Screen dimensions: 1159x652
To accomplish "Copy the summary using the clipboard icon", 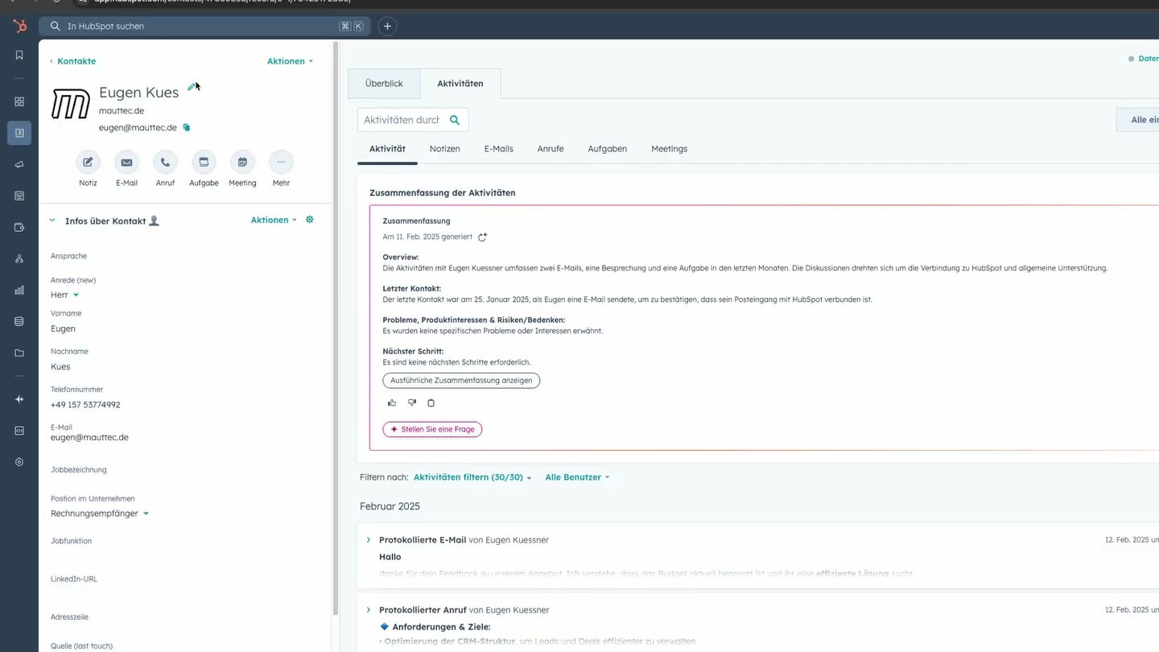I will [x=431, y=402].
